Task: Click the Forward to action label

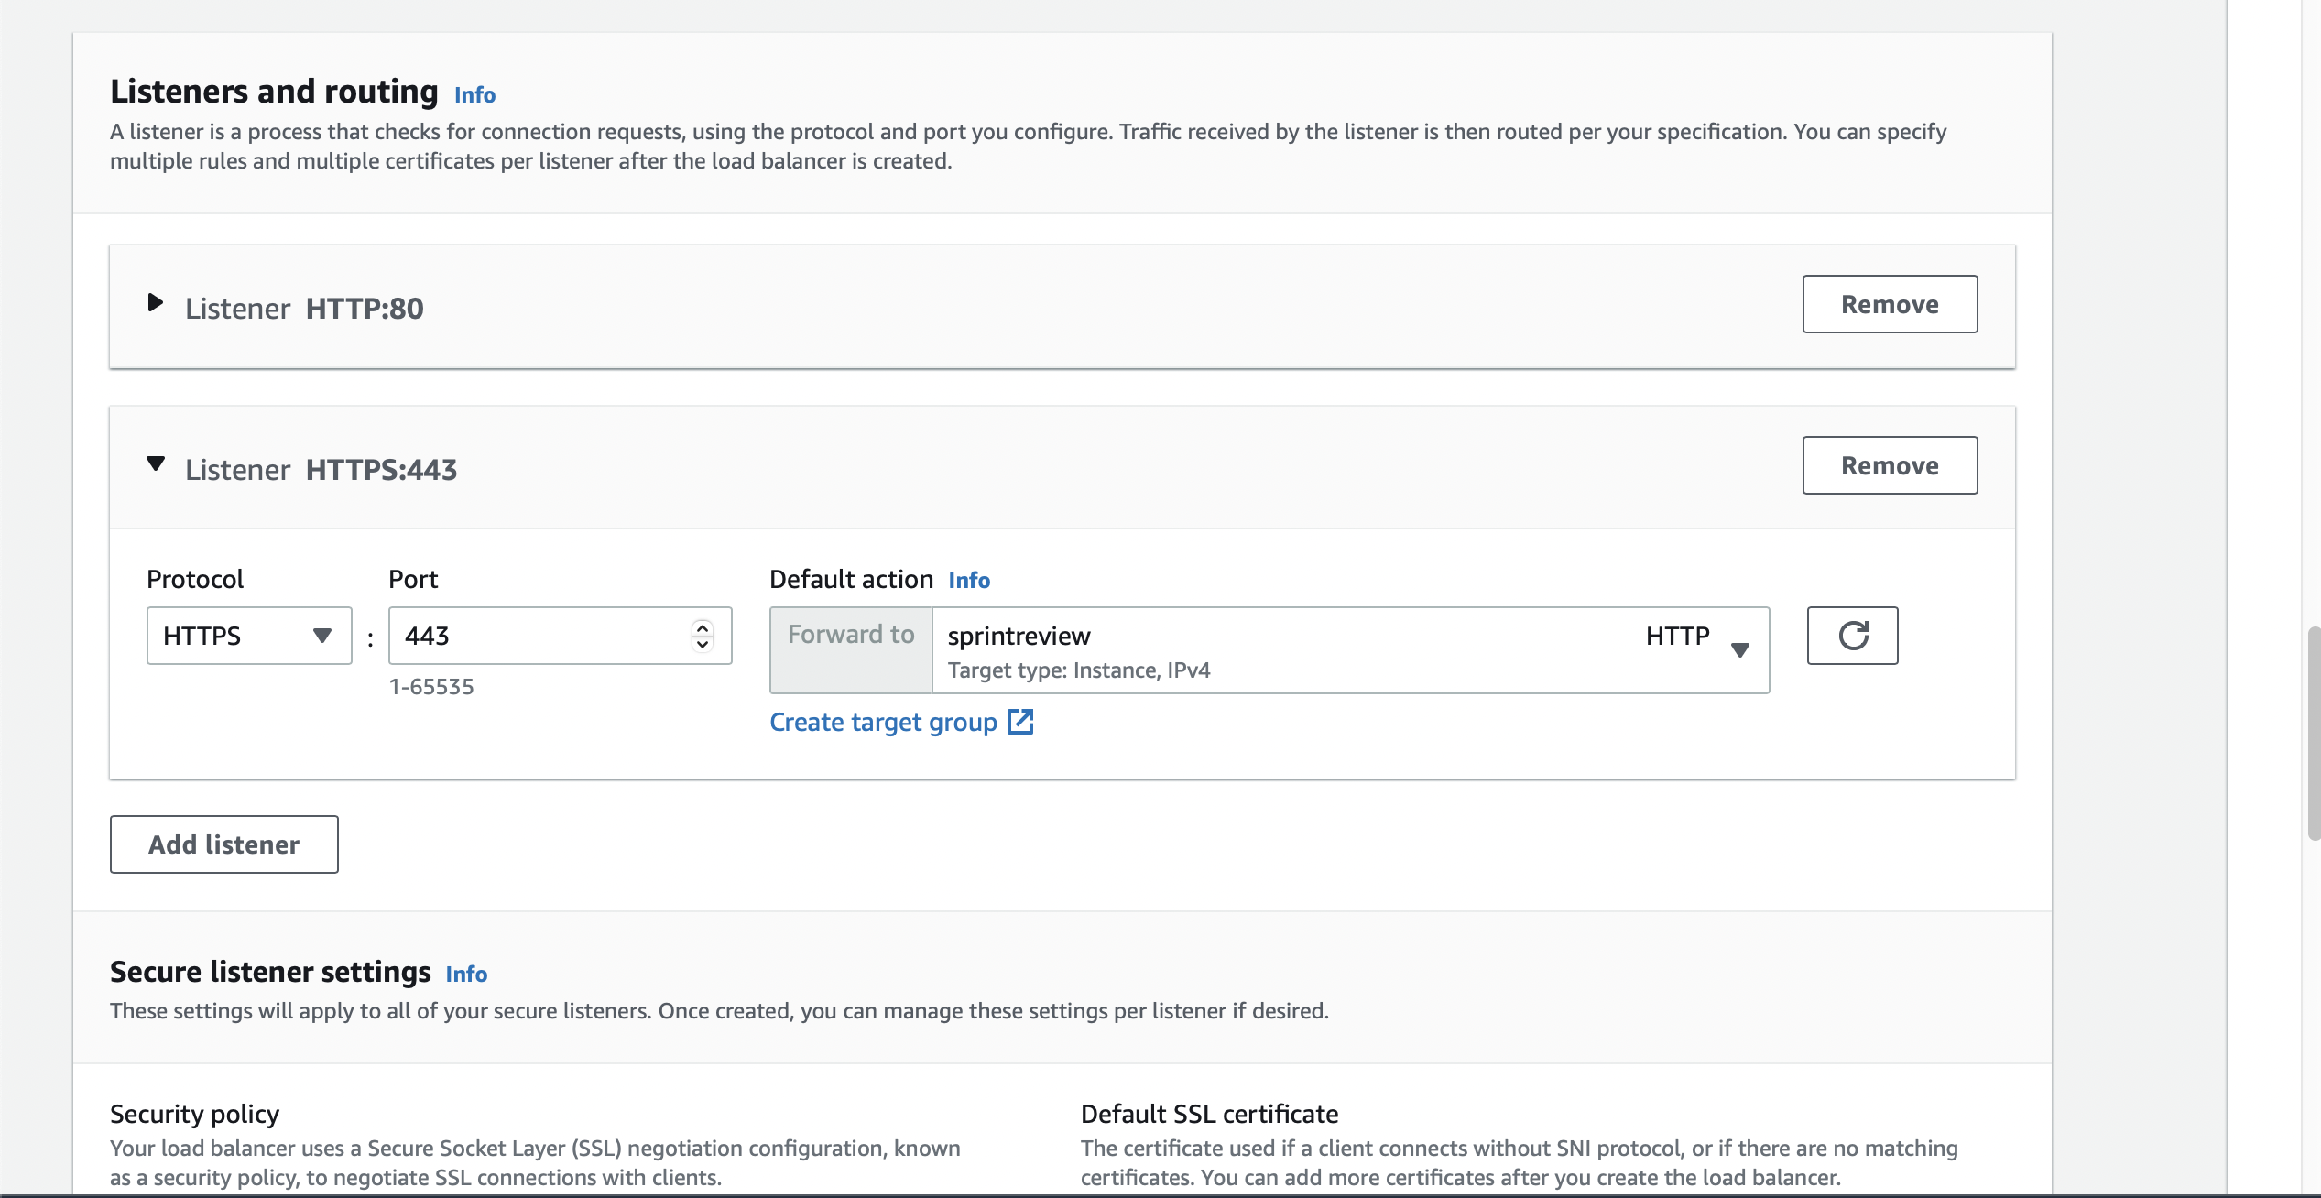Action: [x=851, y=635]
